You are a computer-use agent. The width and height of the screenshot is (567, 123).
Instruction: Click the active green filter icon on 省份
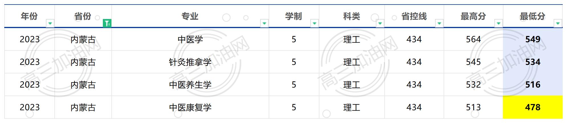click(x=107, y=23)
